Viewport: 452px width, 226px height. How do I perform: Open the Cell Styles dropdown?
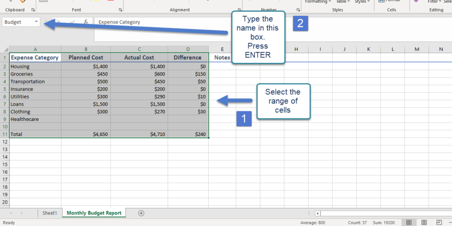pyautogui.click(x=362, y=2)
